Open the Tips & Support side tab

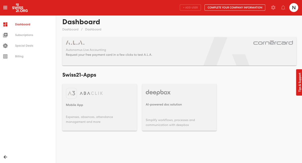pos(299,82)
